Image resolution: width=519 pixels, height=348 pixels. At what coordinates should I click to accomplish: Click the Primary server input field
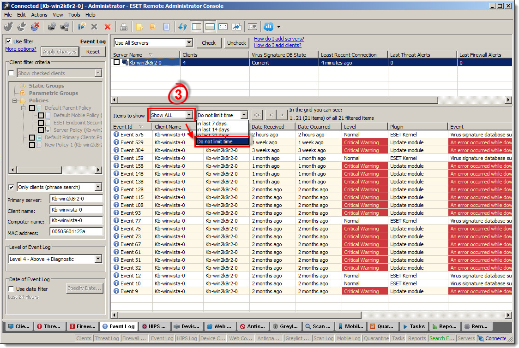76,199
